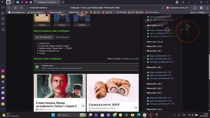Click the page vertical scrollbar thumb

point(209,67)
